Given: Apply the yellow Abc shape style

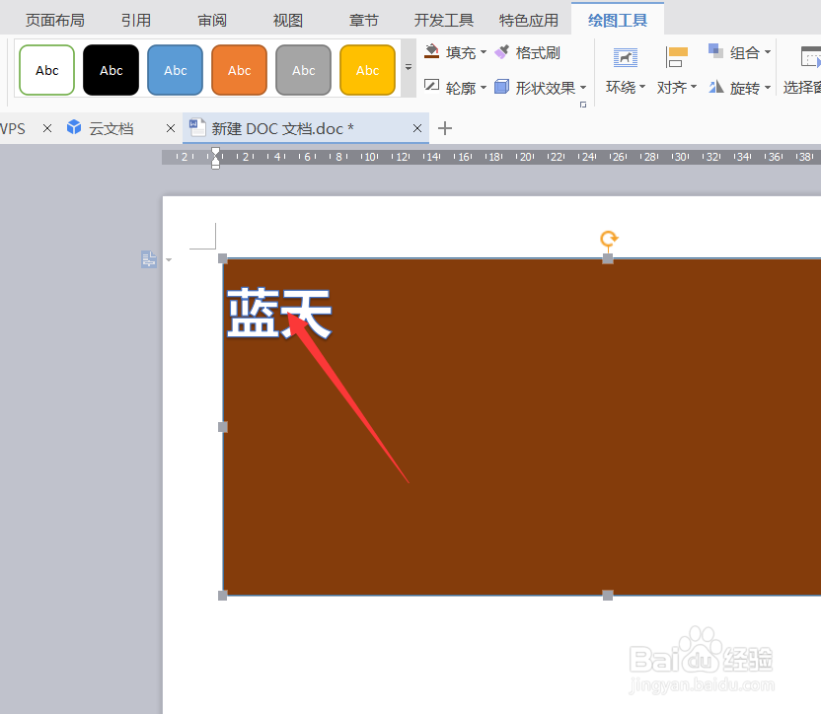Looking at the screenshot, I should (367, 70).
